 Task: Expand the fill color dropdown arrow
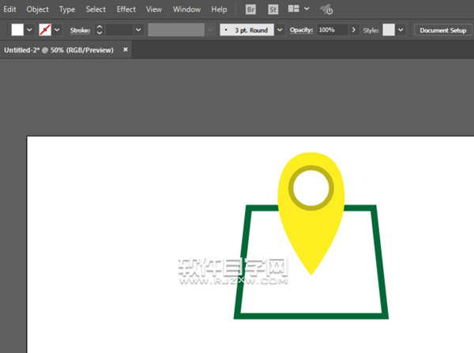coord(30,30)
